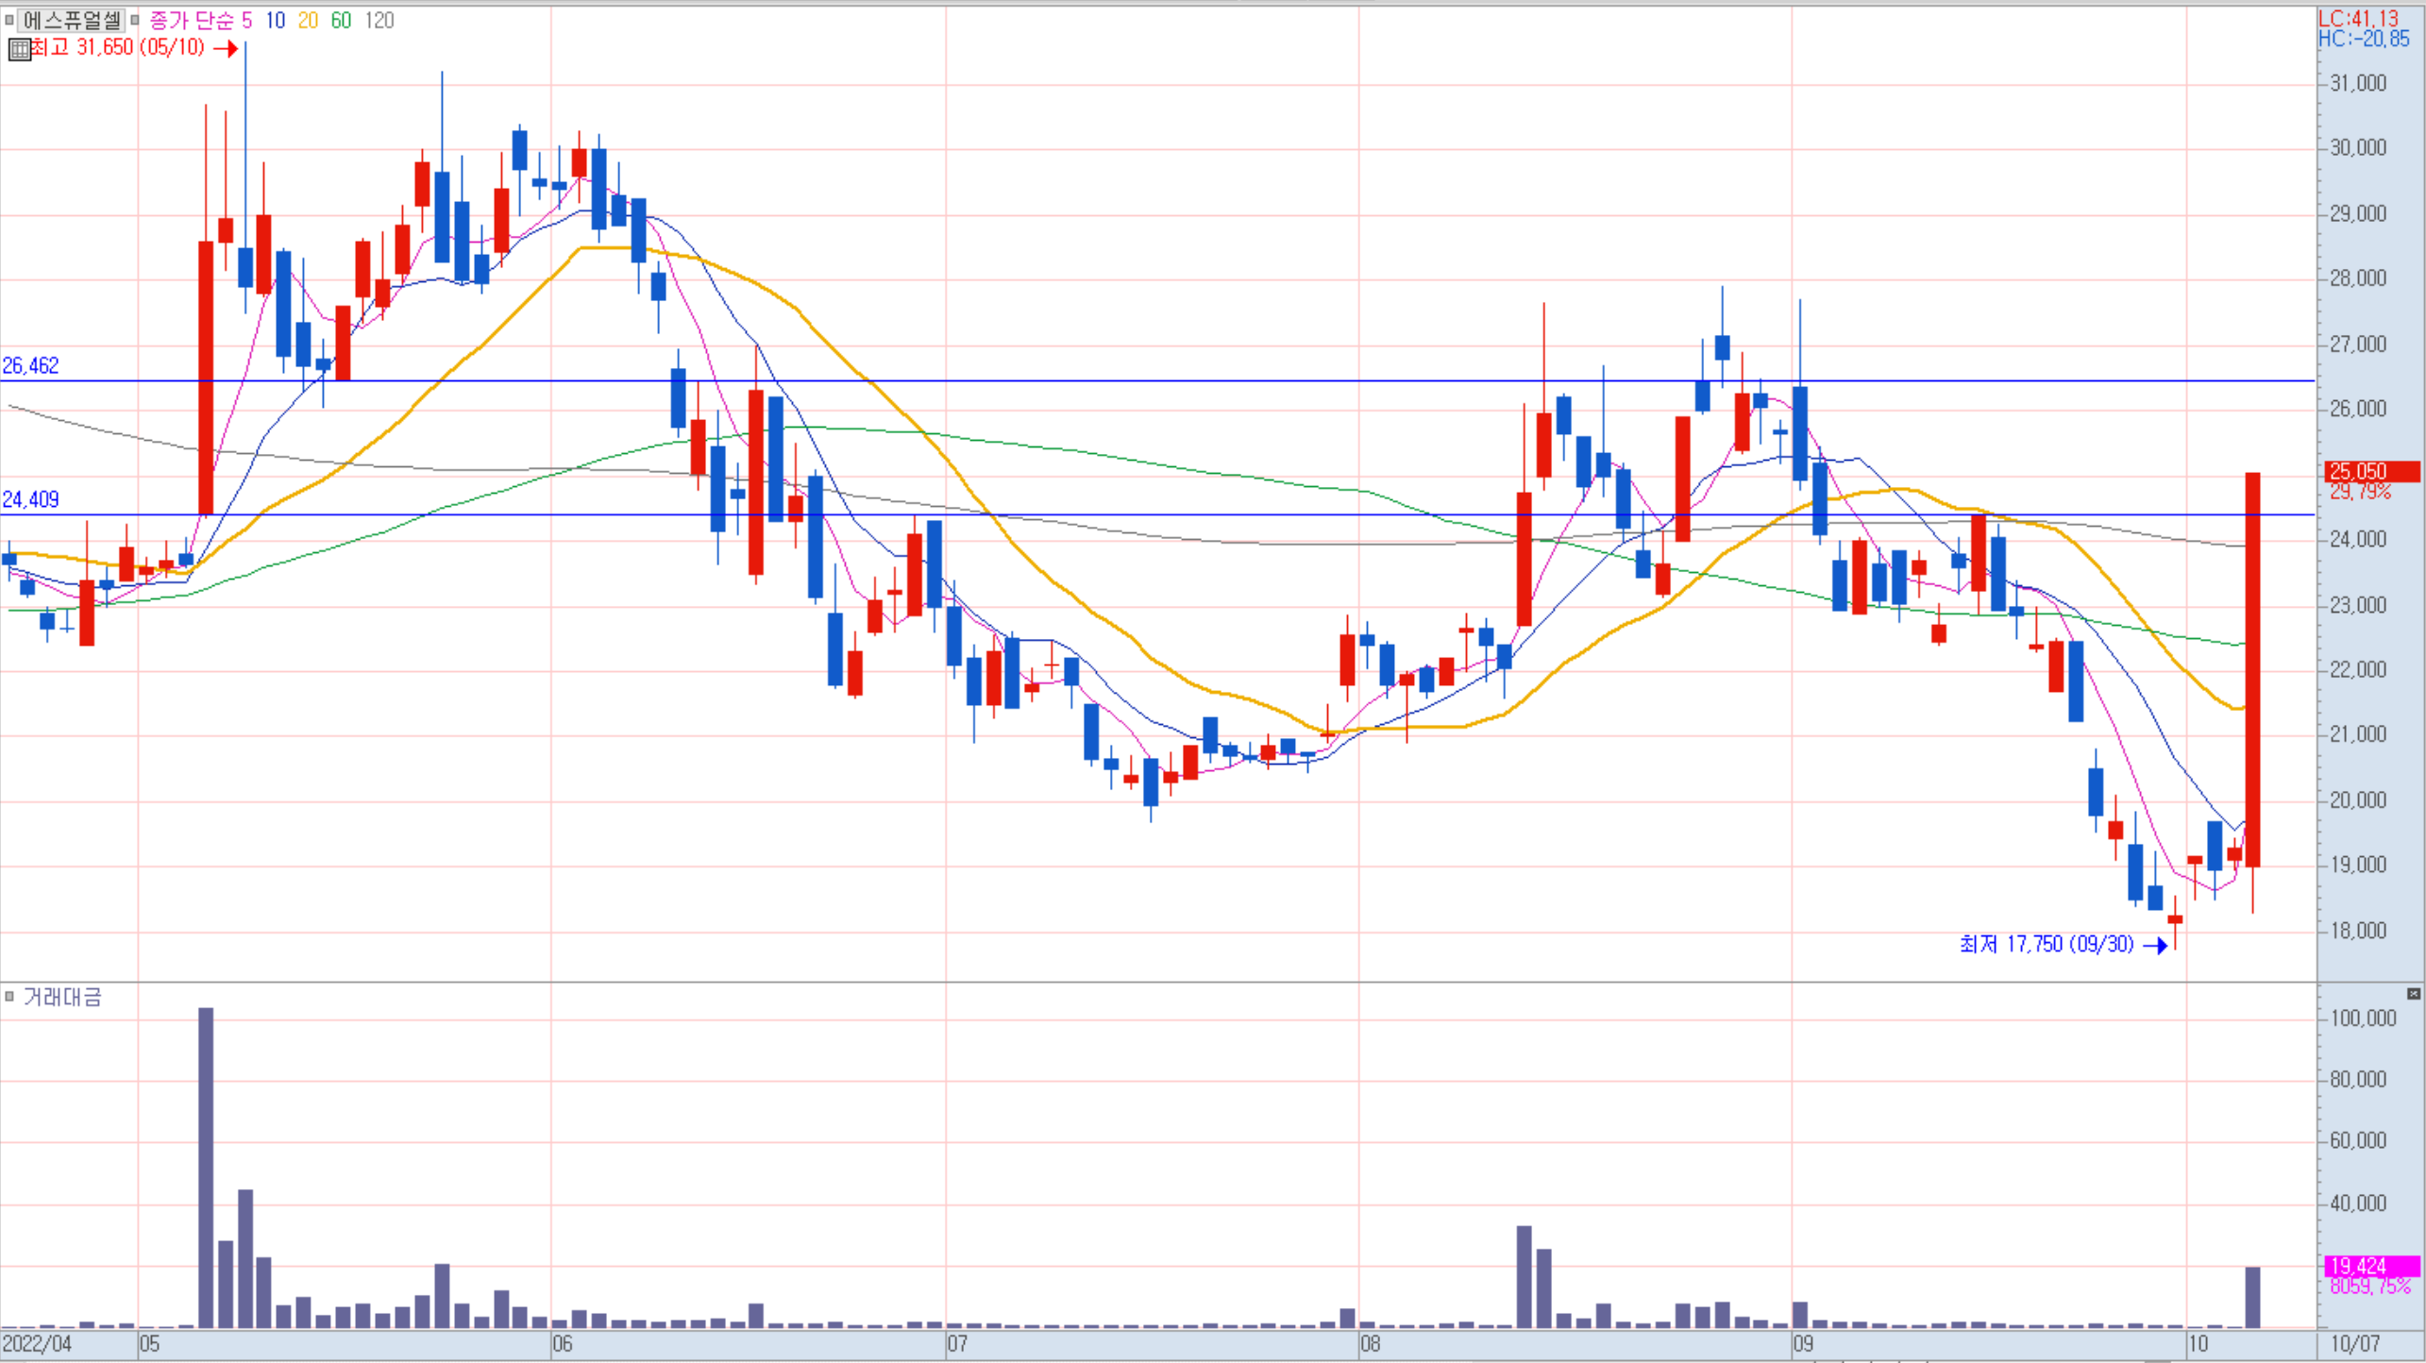Click the data table grid icon
This screenshot has width=2426, height=1363.
tap(19, 49)
